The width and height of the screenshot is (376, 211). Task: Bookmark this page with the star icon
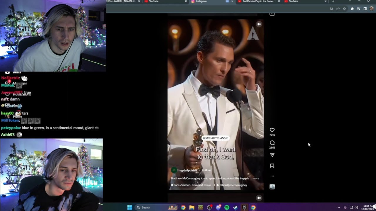pyautogui.click(x=344, y=9)
